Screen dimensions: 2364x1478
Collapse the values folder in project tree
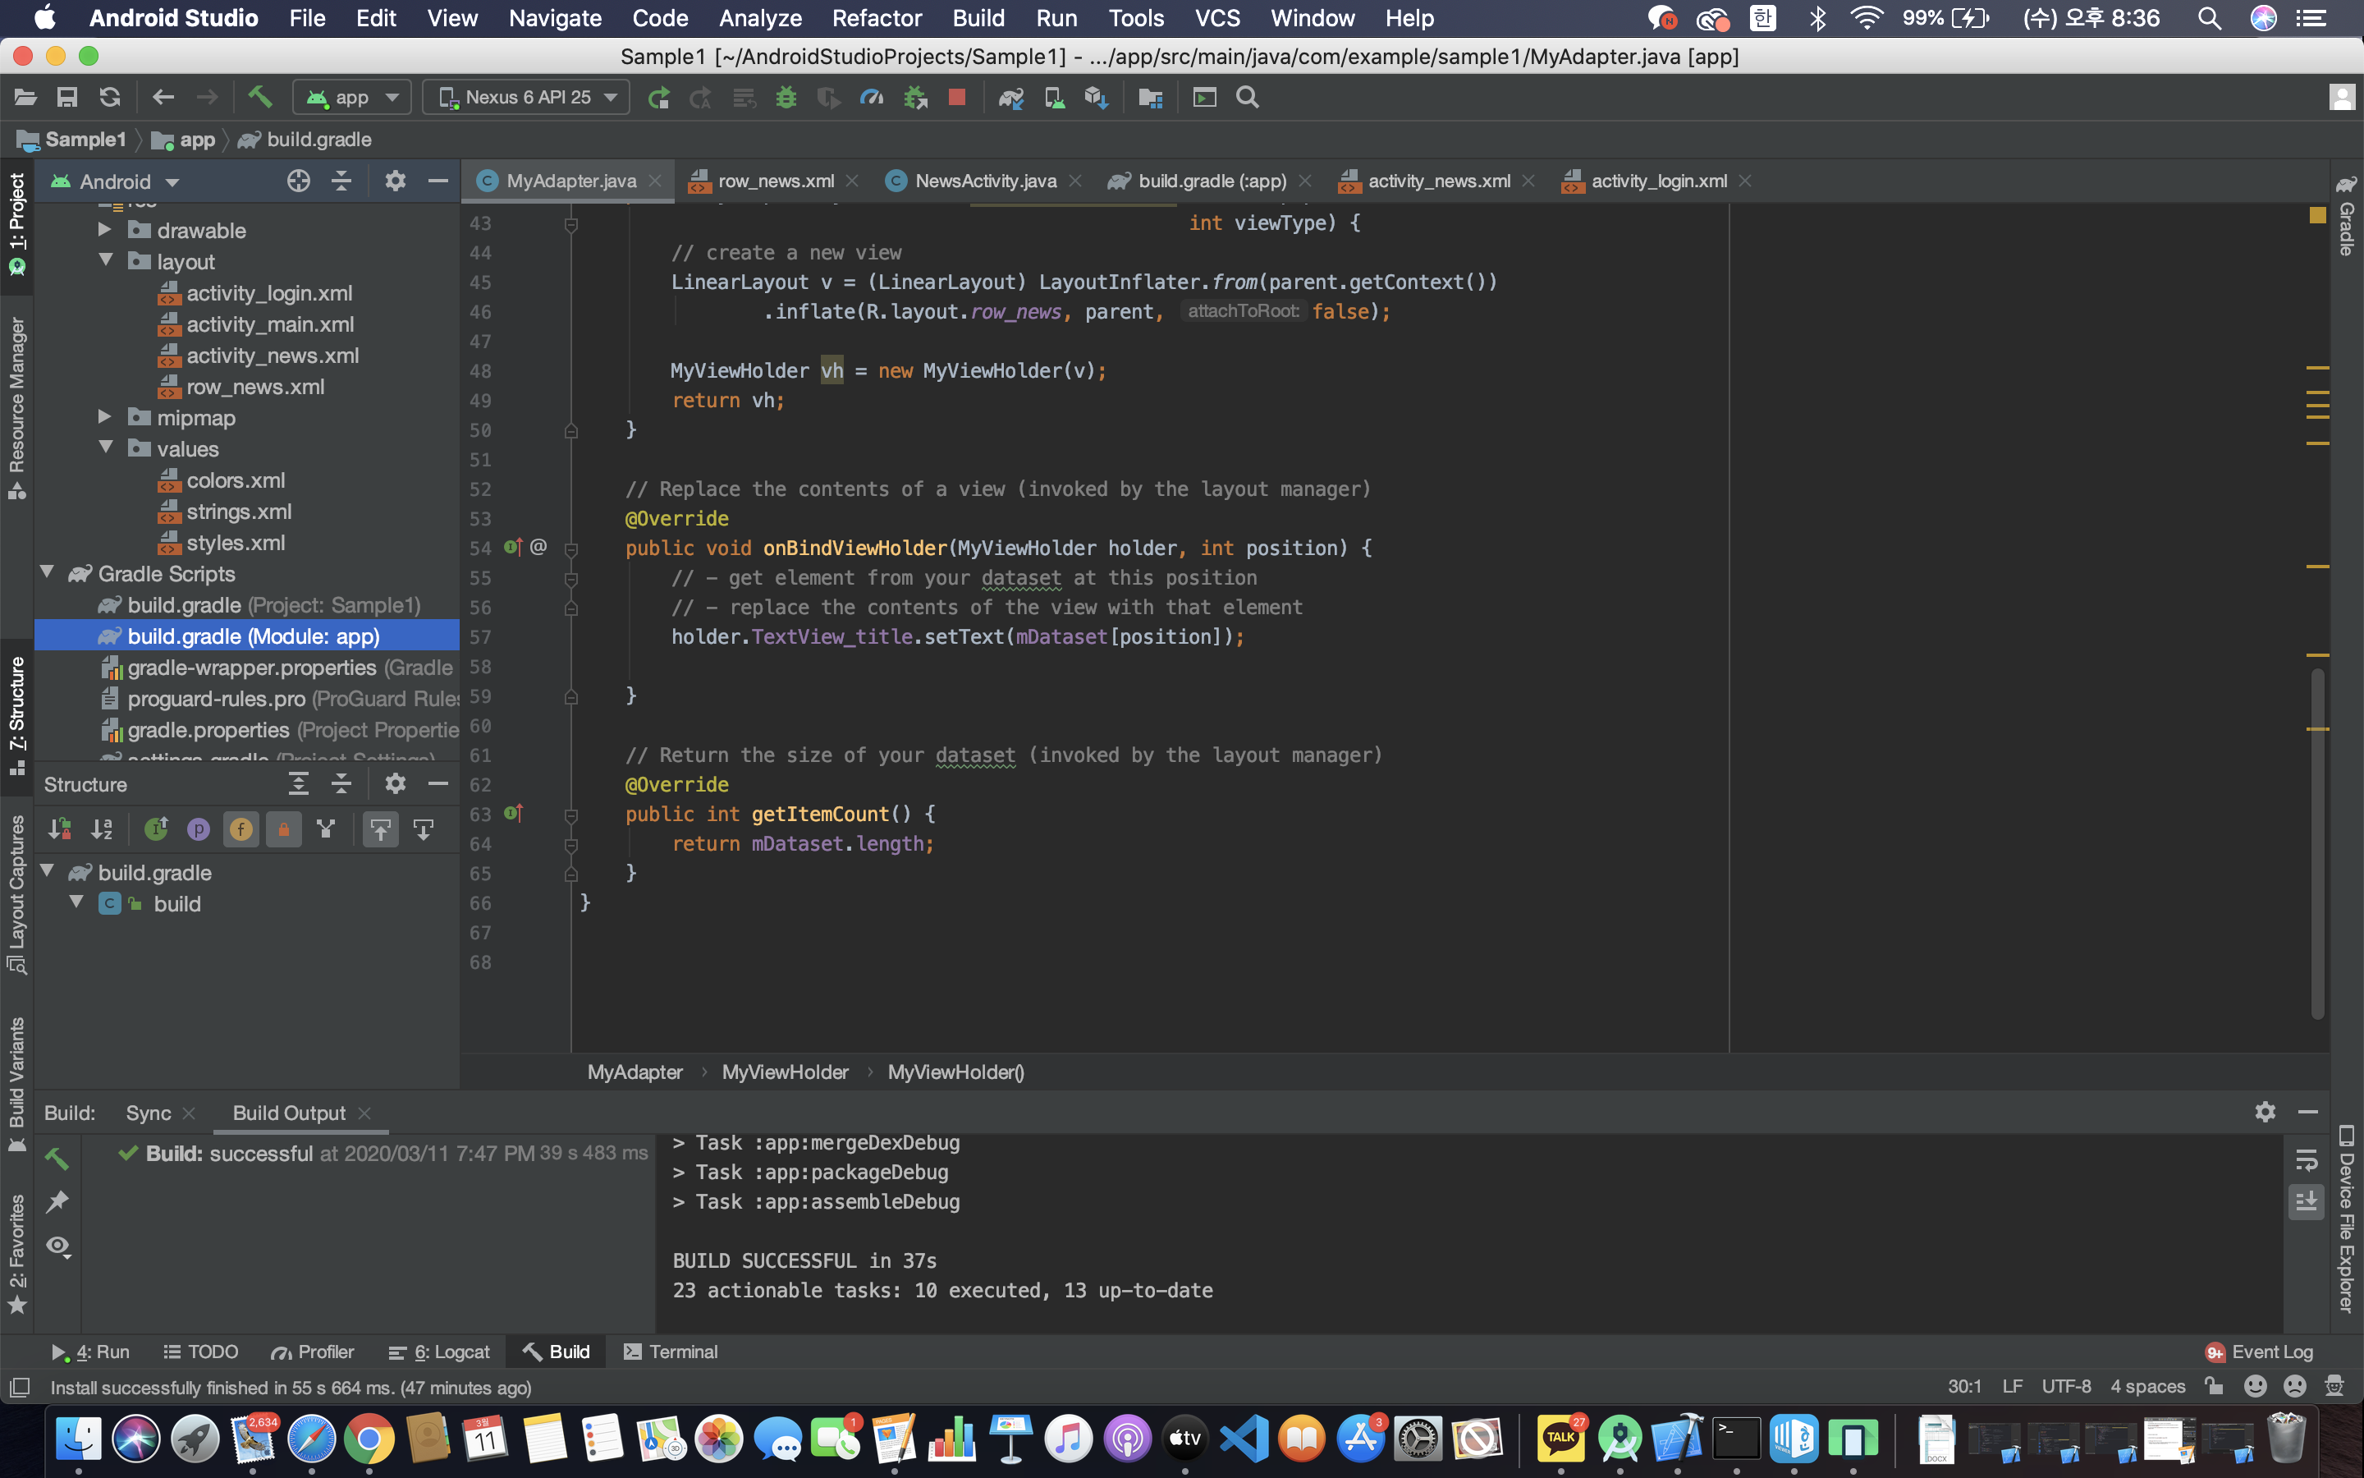pos(106,448)
